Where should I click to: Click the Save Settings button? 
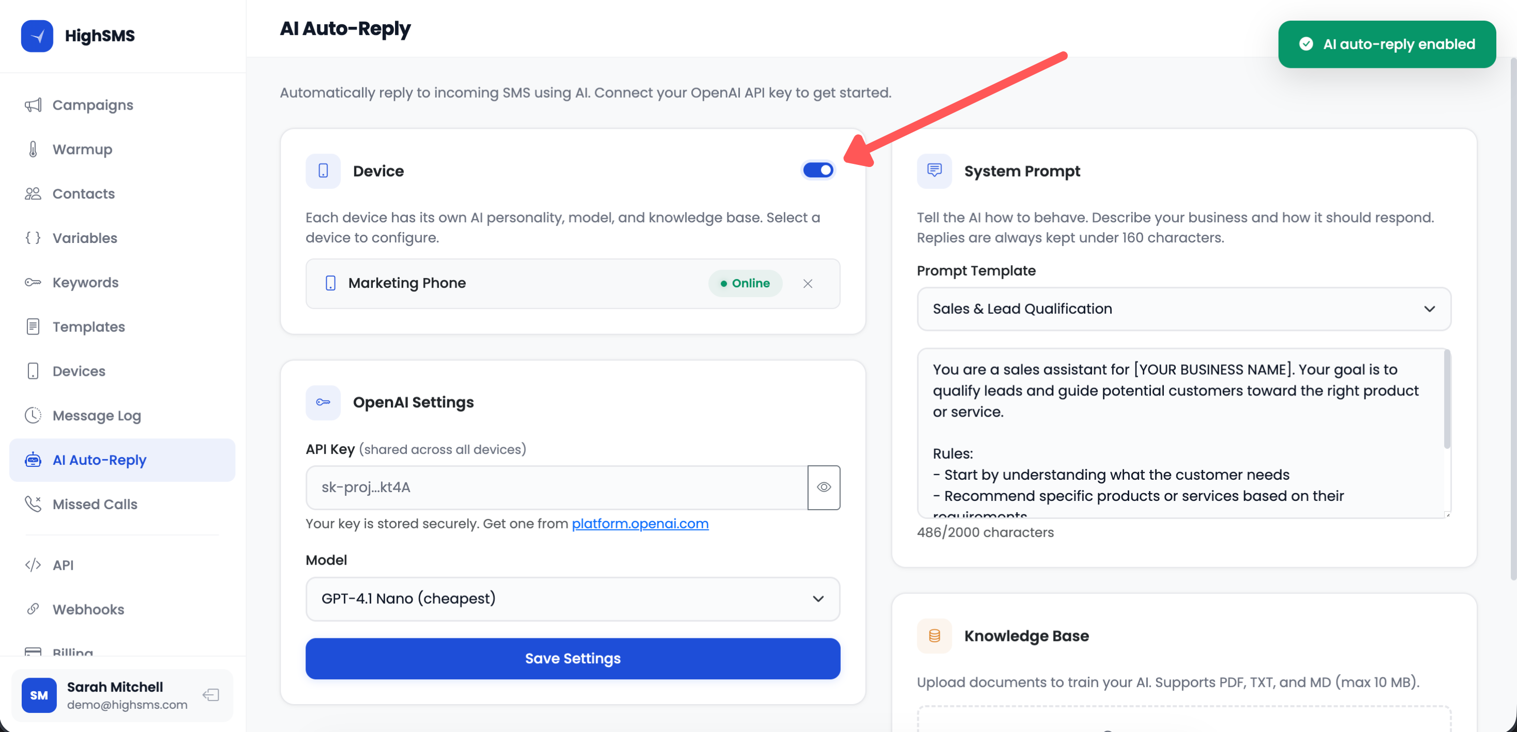tap(572, 659)
